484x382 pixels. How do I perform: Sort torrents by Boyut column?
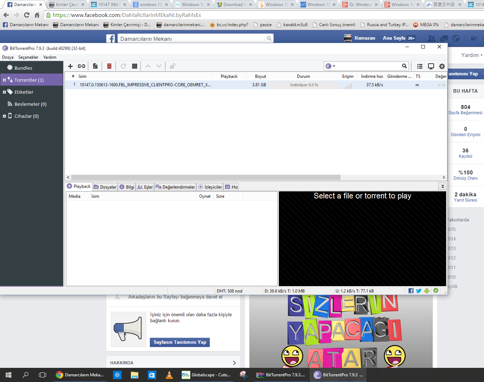pyautogui.click(x=258, y=76)
